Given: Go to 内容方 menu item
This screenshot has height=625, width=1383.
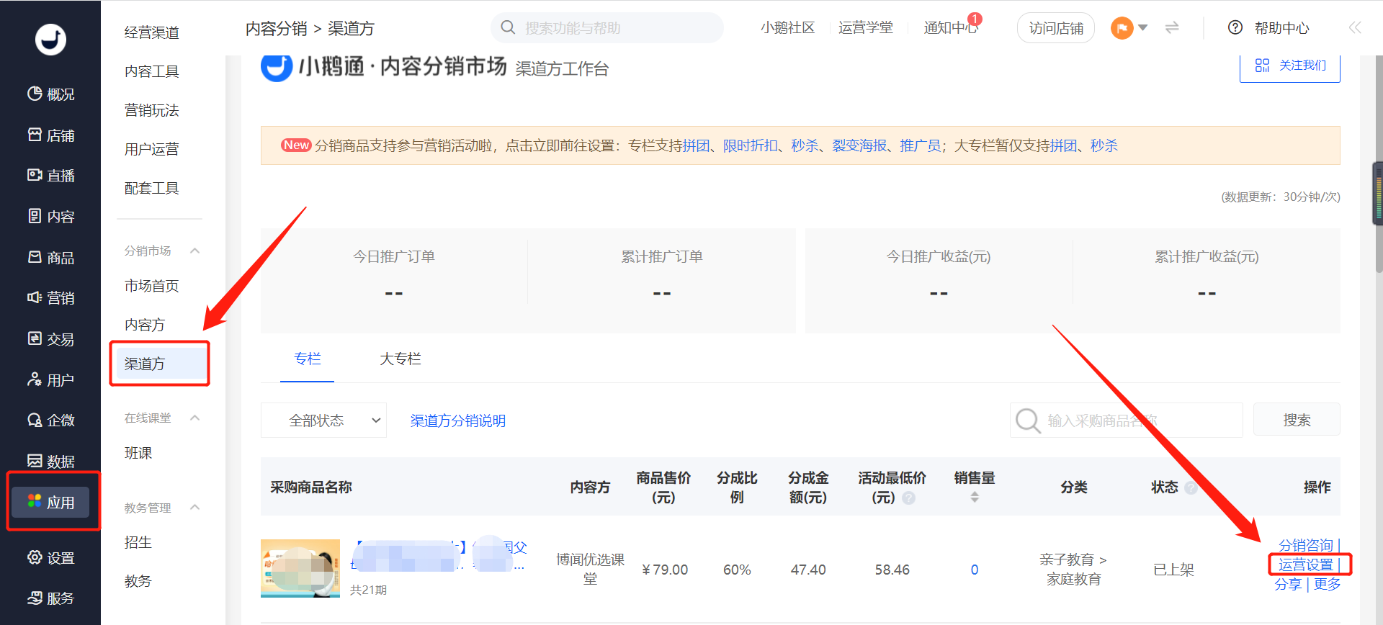Looking at the screenshot, I should click(x=145, y=325).
